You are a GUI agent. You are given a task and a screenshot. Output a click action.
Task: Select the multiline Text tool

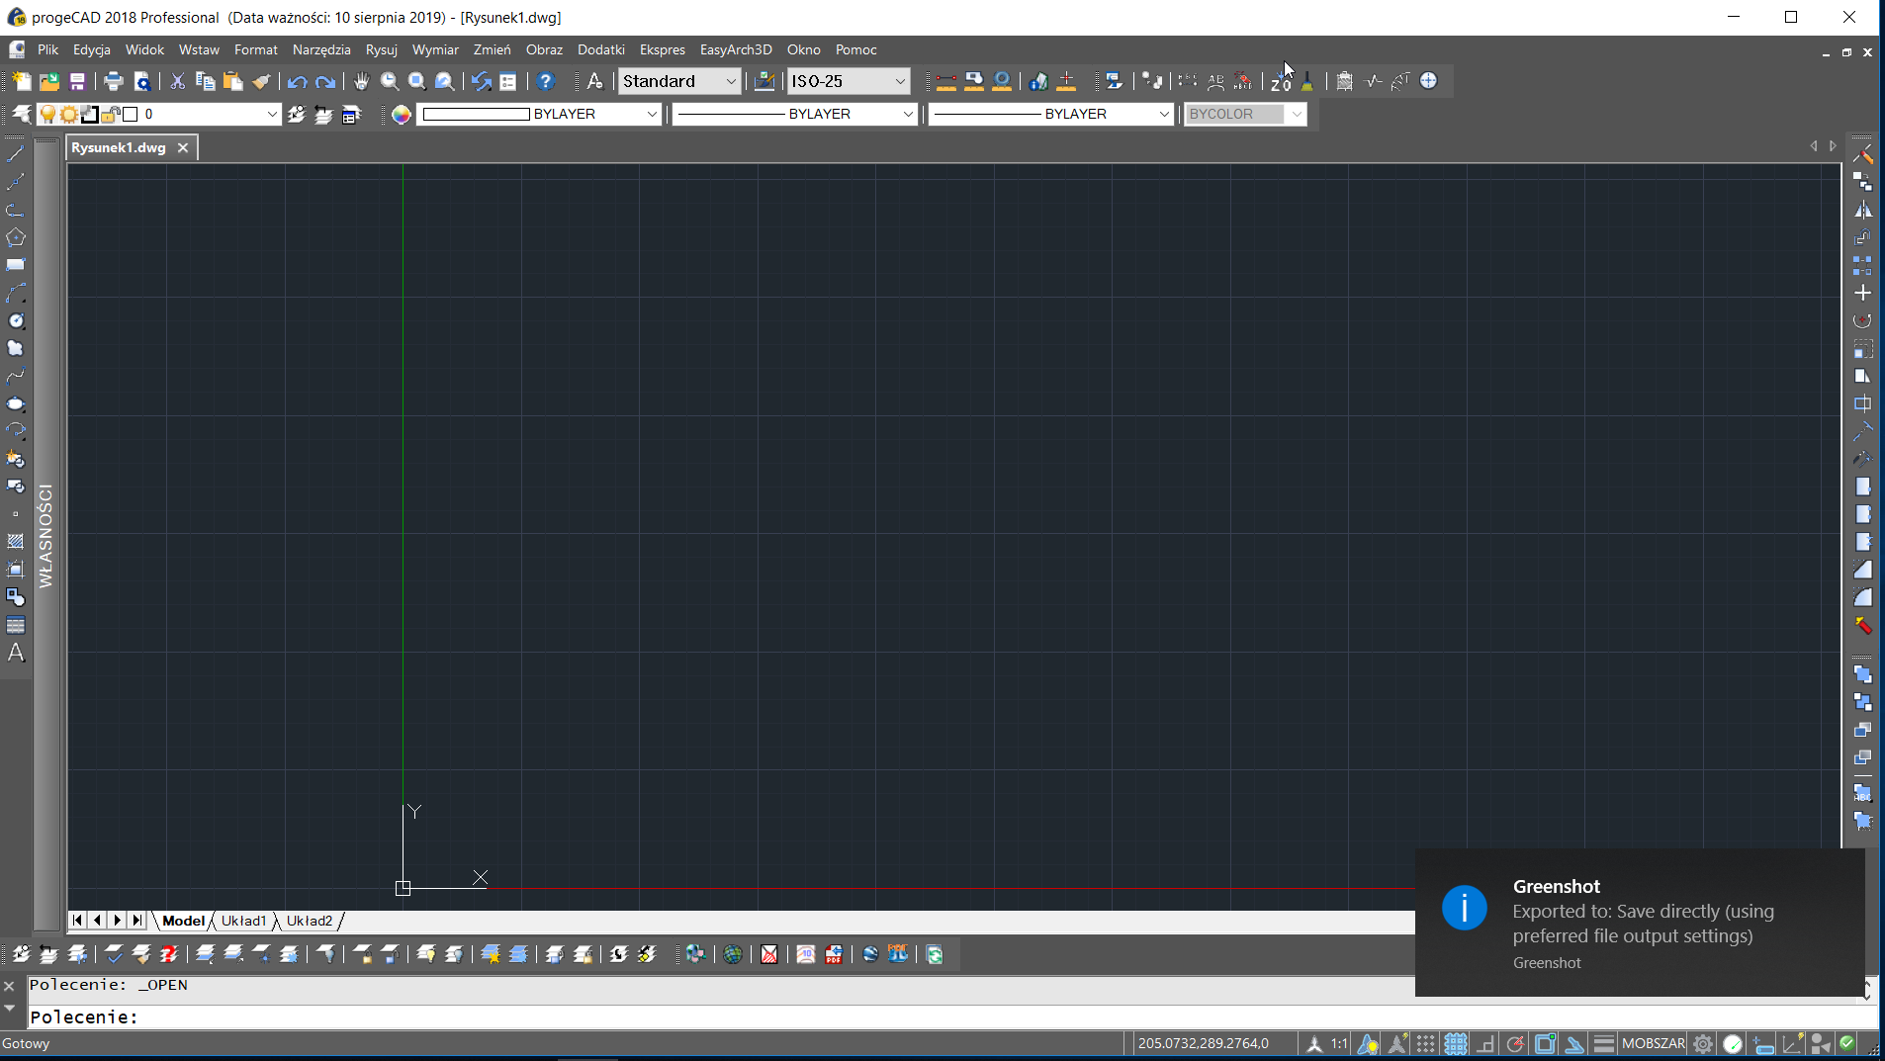click(15, 653)
